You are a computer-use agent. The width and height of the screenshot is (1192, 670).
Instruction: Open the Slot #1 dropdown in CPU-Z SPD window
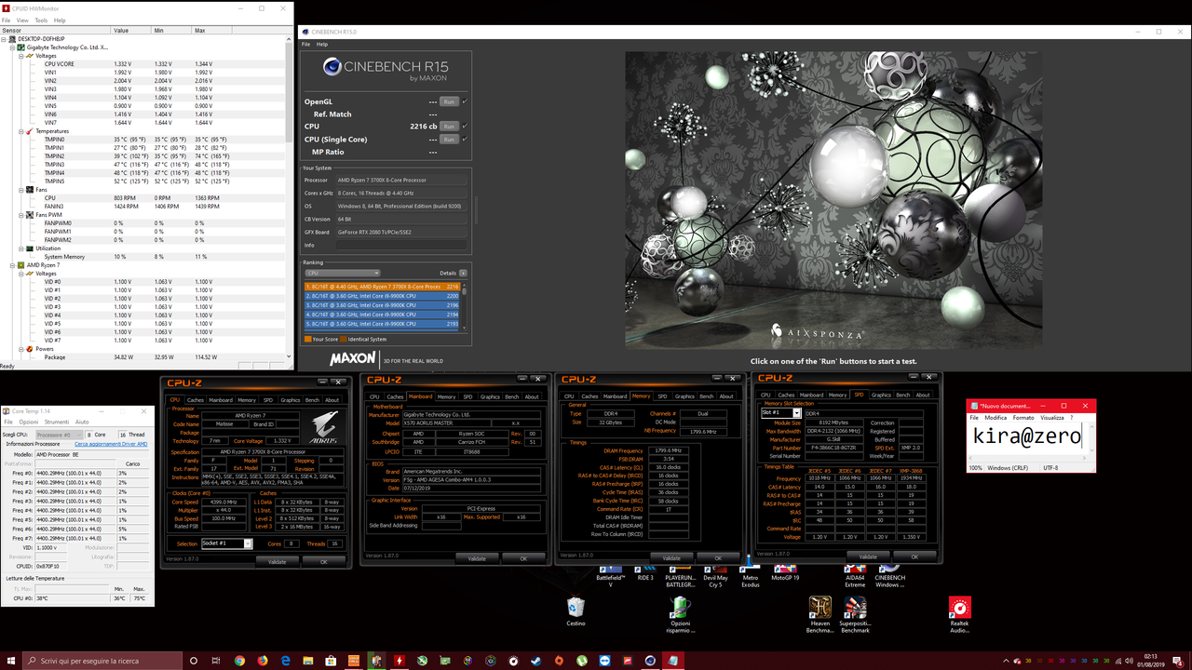pos(781,412)
